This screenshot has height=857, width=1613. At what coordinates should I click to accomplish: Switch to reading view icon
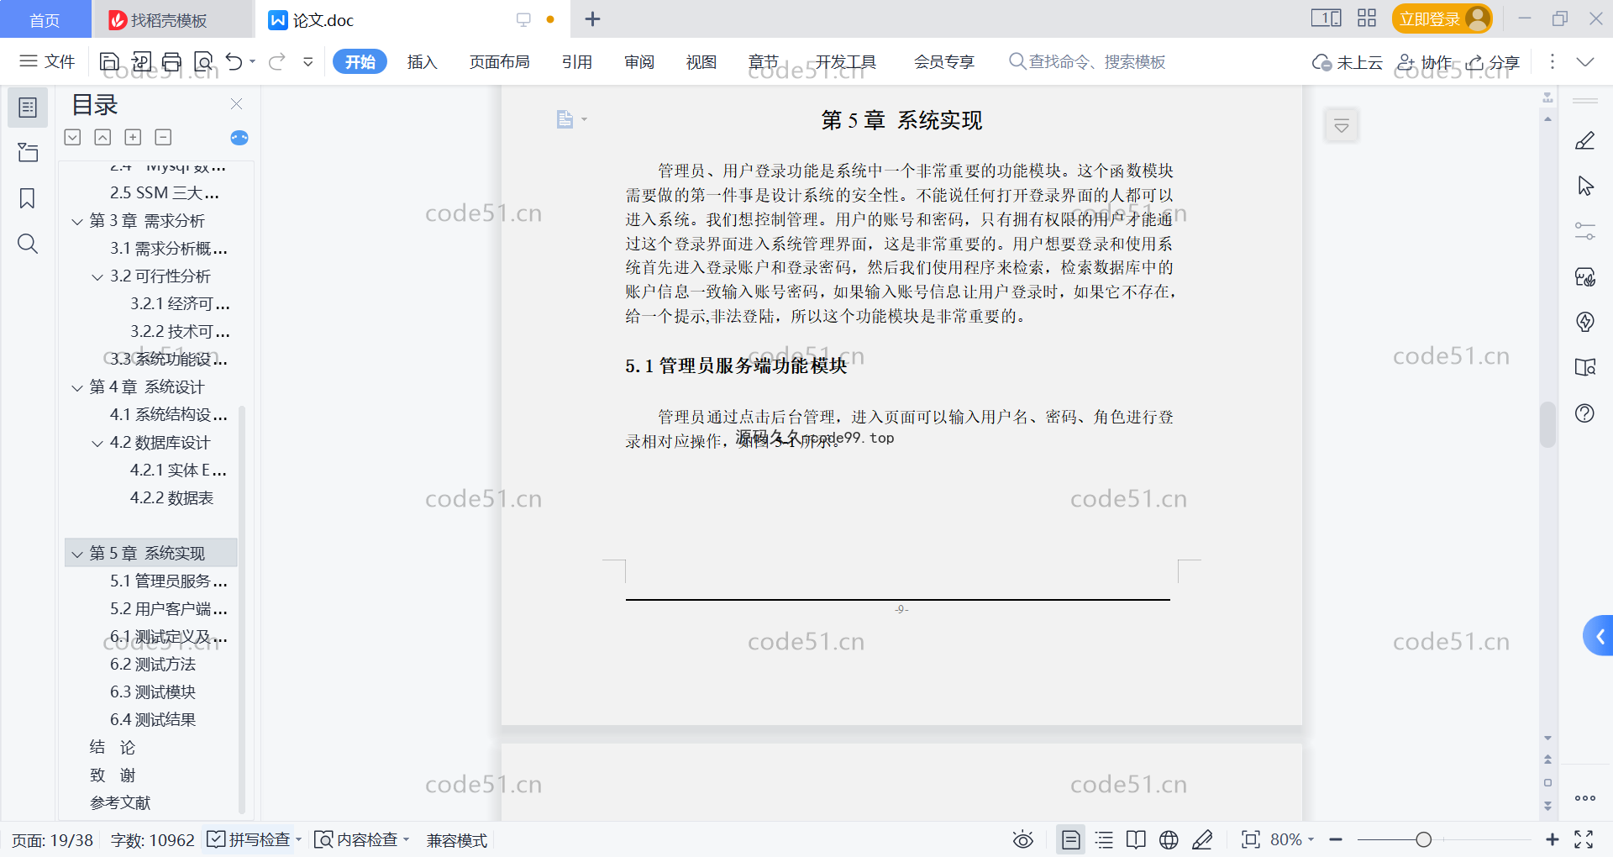[x=1136, y=840]
